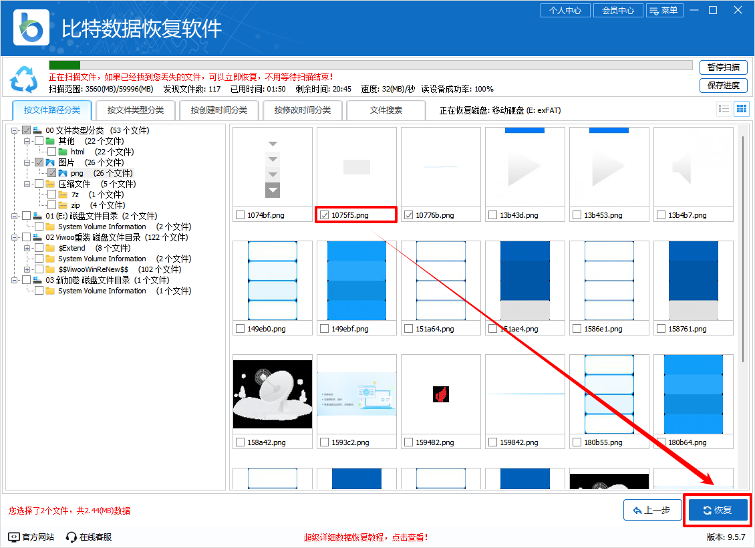Check the 1074bf.png checkbox
This screenshot has height=548, width=755.
click(x=241, y=215)
